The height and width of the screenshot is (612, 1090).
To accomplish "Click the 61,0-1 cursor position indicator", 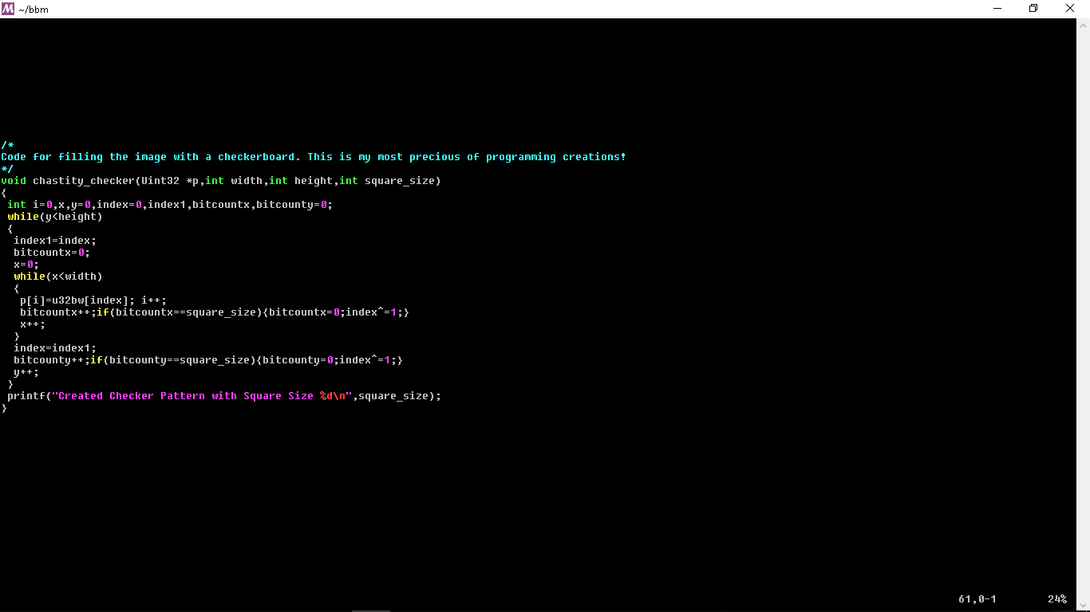I will coord(977,599).
